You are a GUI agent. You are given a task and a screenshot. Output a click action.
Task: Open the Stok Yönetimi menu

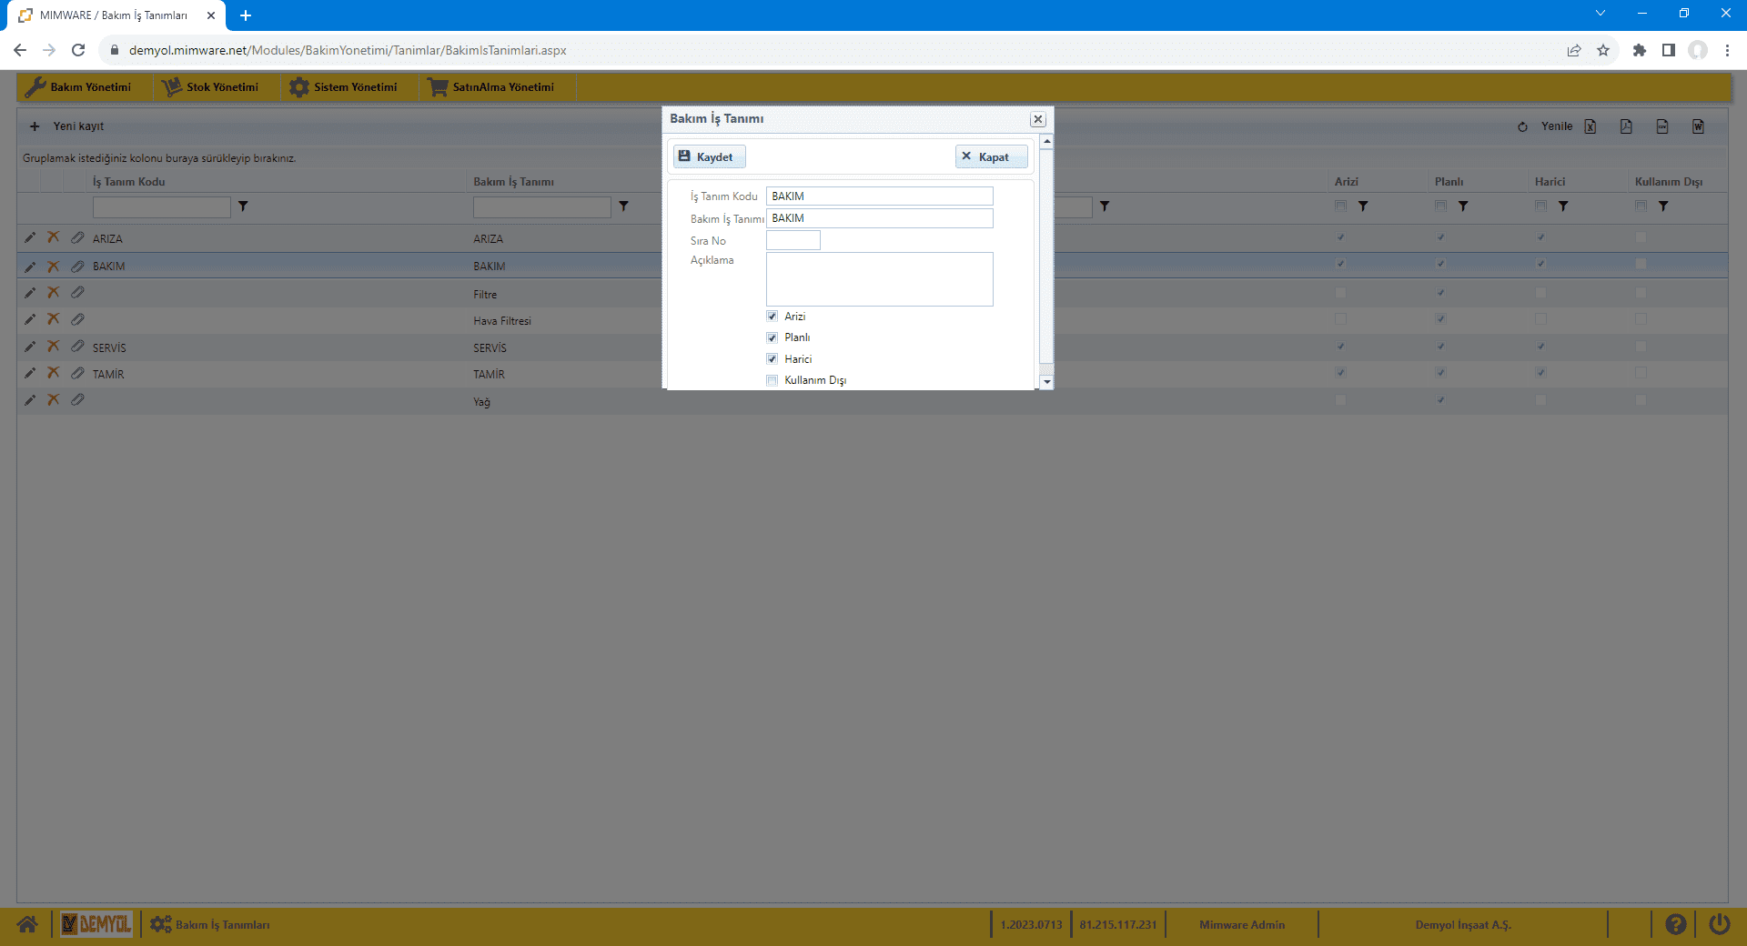211,87
